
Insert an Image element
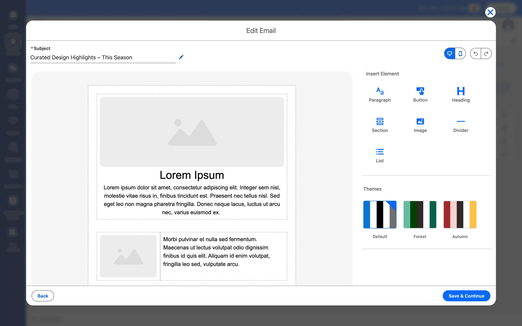(420, 124)
